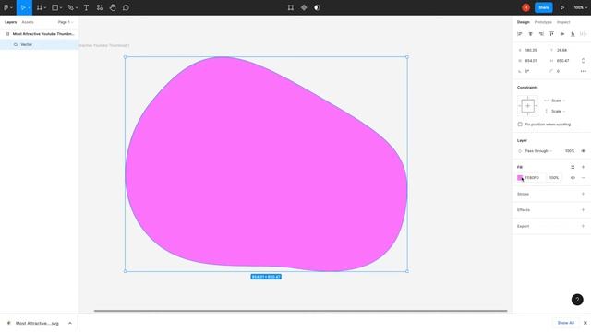Image resolution: width=591 pixels, height=332 pixels.
Task: Click the user avatar in top bar
Action: point(525,7)
